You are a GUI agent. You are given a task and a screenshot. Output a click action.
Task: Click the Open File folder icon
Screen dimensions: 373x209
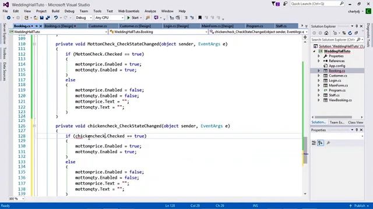tap(36, 18)
